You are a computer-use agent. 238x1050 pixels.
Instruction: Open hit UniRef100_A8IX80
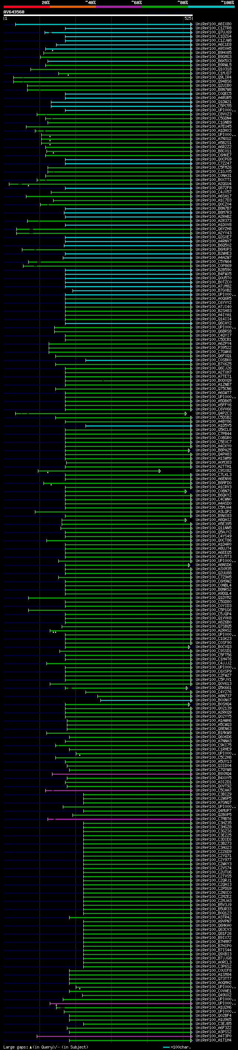click(213, 25)
